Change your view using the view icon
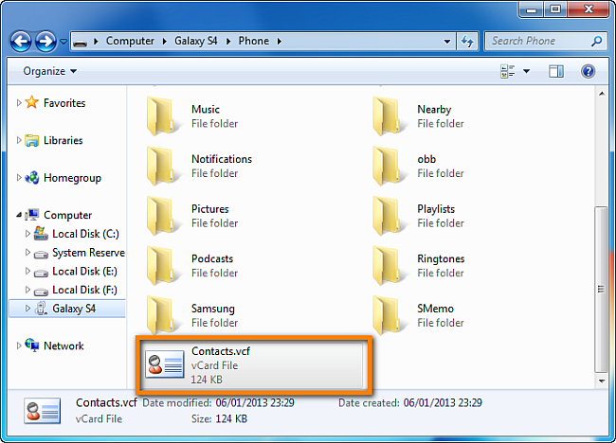Image resolution: width=616 pixels, height=443 pixels. coord(508,71)
